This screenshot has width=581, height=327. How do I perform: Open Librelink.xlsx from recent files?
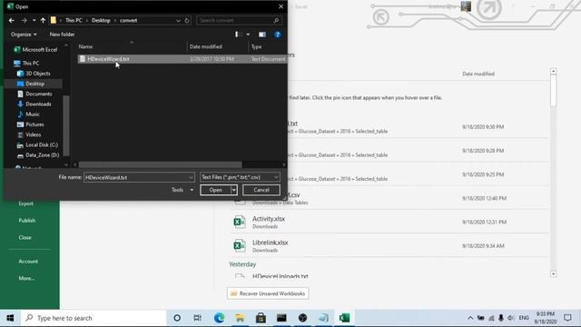pyautogui.click(x=389, y=246)
